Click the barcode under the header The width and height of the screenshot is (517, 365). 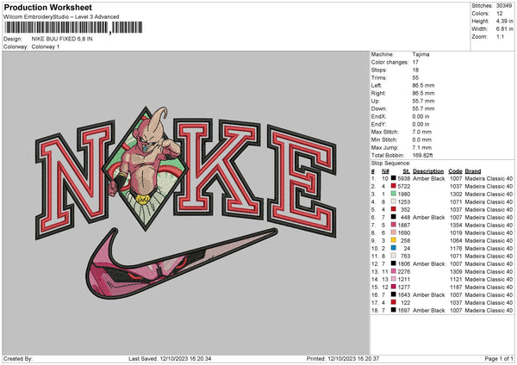(x=73, y=28)
